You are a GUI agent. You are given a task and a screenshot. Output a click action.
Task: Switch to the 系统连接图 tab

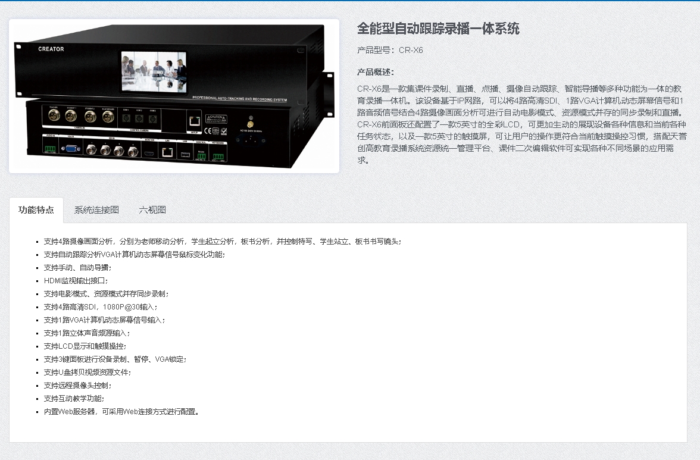(96, 209)
